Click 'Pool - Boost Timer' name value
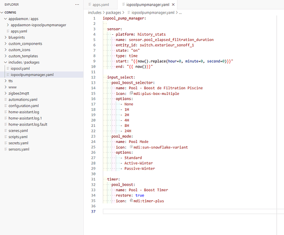Viewport: 284px width, 235px height. 148,190
